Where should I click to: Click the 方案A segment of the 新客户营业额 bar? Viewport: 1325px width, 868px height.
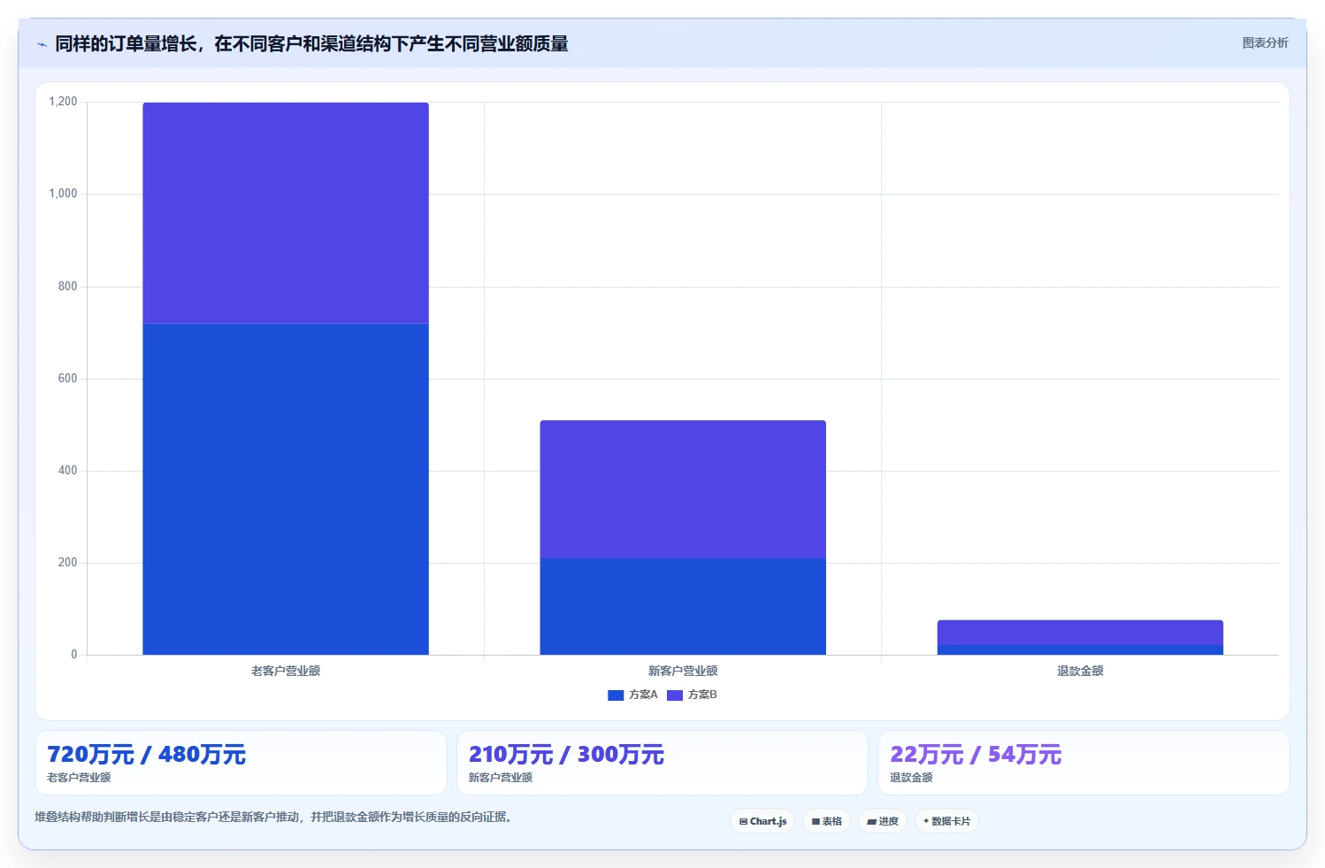coord(683,607)
